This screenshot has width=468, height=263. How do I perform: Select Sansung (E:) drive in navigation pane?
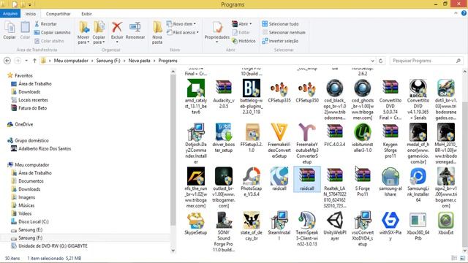pyautogui.click(x=30, y=230)
